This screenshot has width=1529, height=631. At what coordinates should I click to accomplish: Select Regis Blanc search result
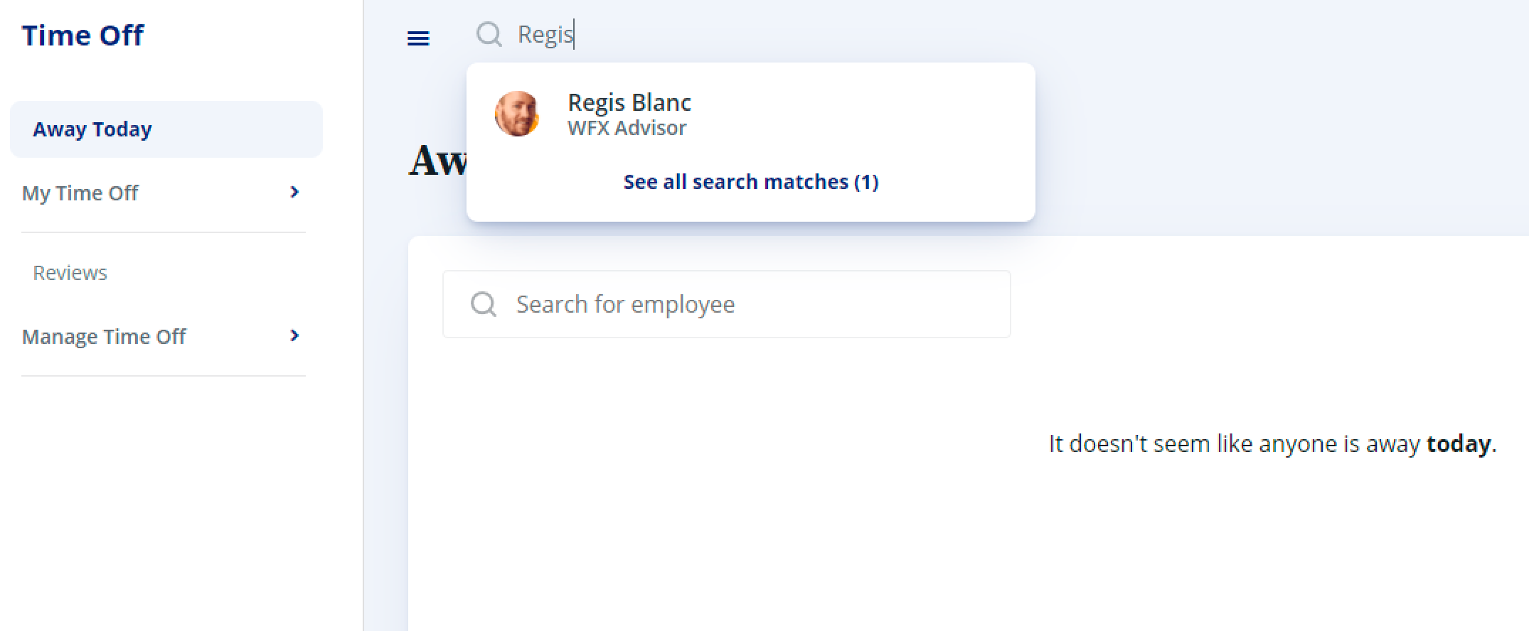point(751,114)
